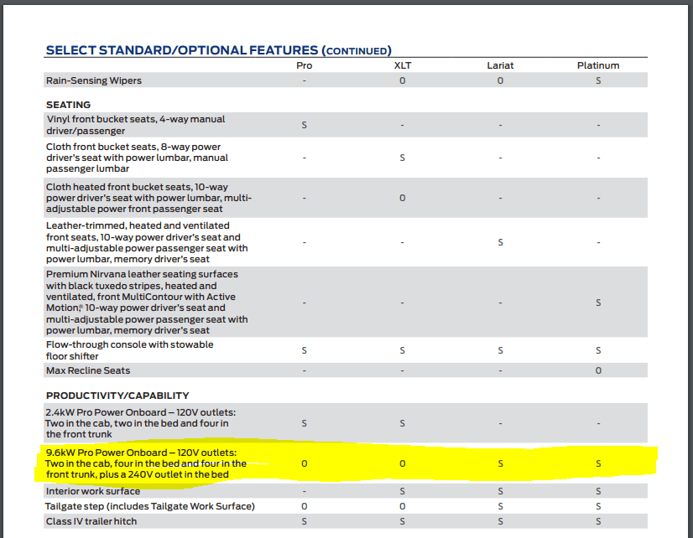The height and width of the screenshot is (538, 693).
Task: Click the 'Flow-through console' feature row
Action: click(x=130, y=350)
